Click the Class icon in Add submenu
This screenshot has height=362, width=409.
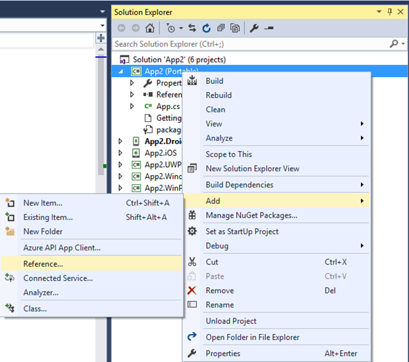point(9,308)
